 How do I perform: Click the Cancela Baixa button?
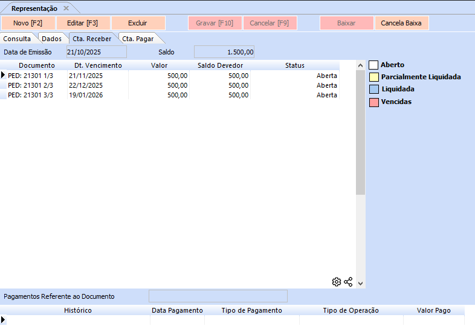click(401, 23)
